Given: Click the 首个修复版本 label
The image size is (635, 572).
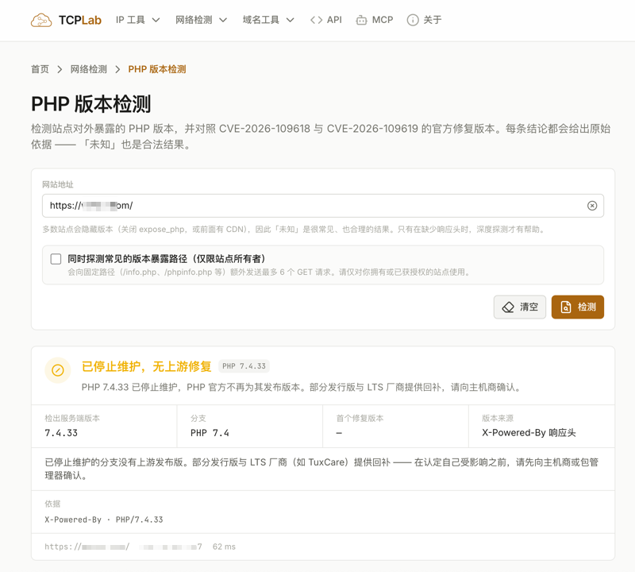Looking at the screenshot, I should point(360,419).
